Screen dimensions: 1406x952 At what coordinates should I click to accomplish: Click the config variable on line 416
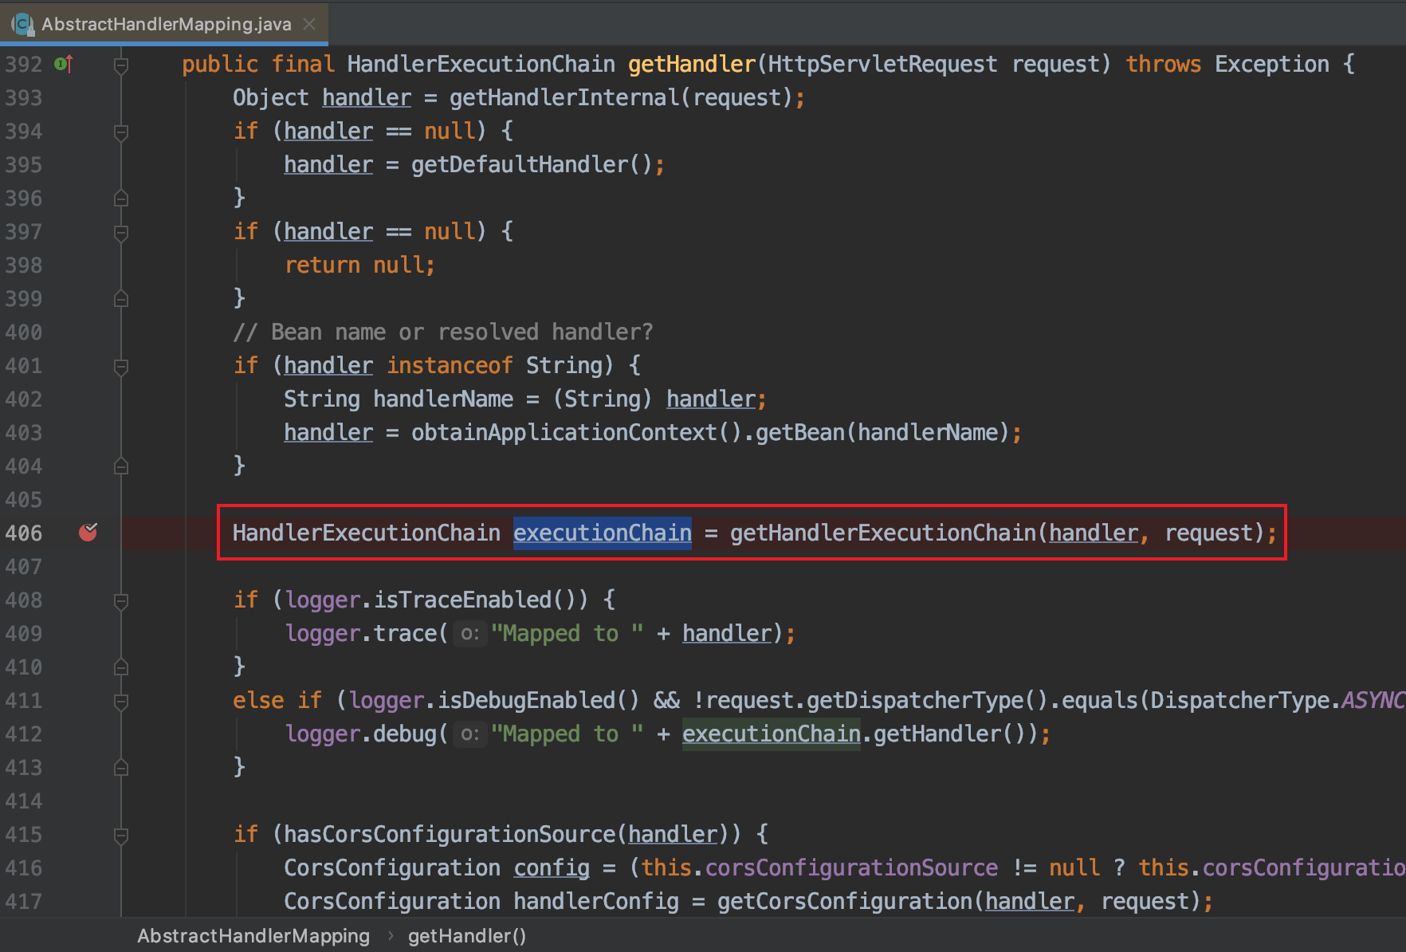point(552,867)
